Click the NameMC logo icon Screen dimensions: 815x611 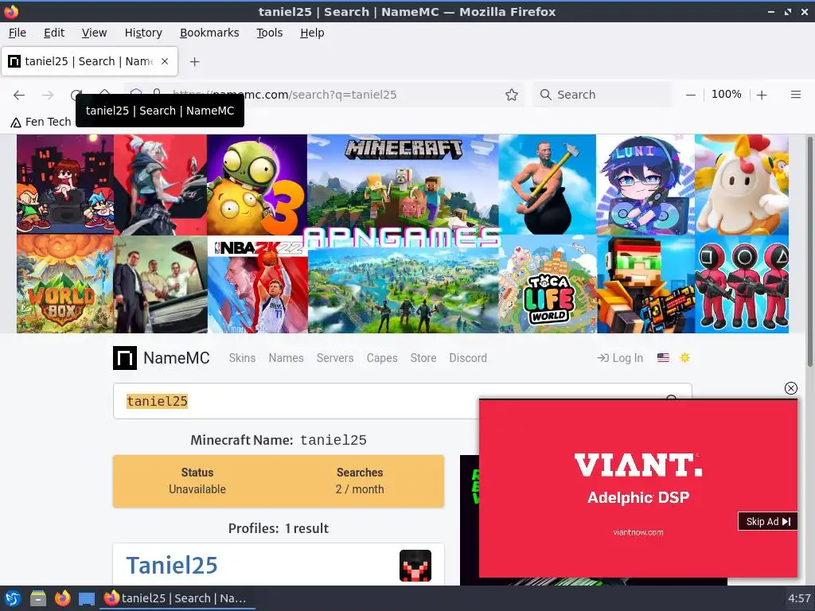[125, 358]
